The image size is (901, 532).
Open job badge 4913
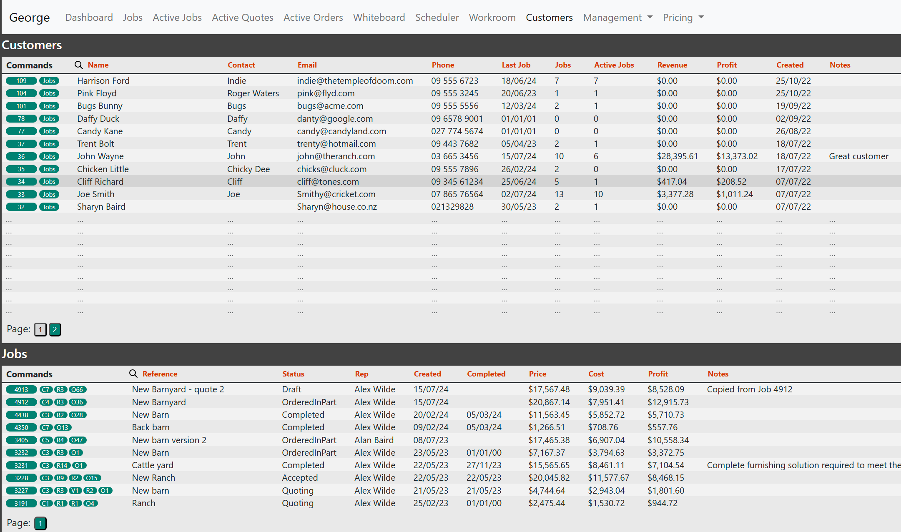coord(21,390)
